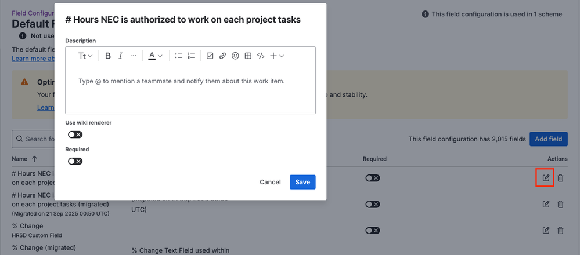580x255 pixels.
Task: Select 'HRSD Custom Field' subtitle text
Action: (x=37, y=235)
